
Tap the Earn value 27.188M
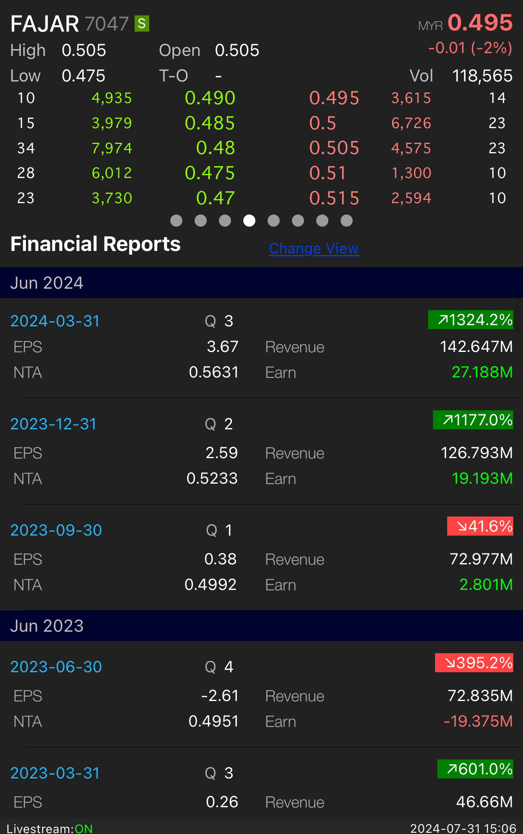[482, 372]
